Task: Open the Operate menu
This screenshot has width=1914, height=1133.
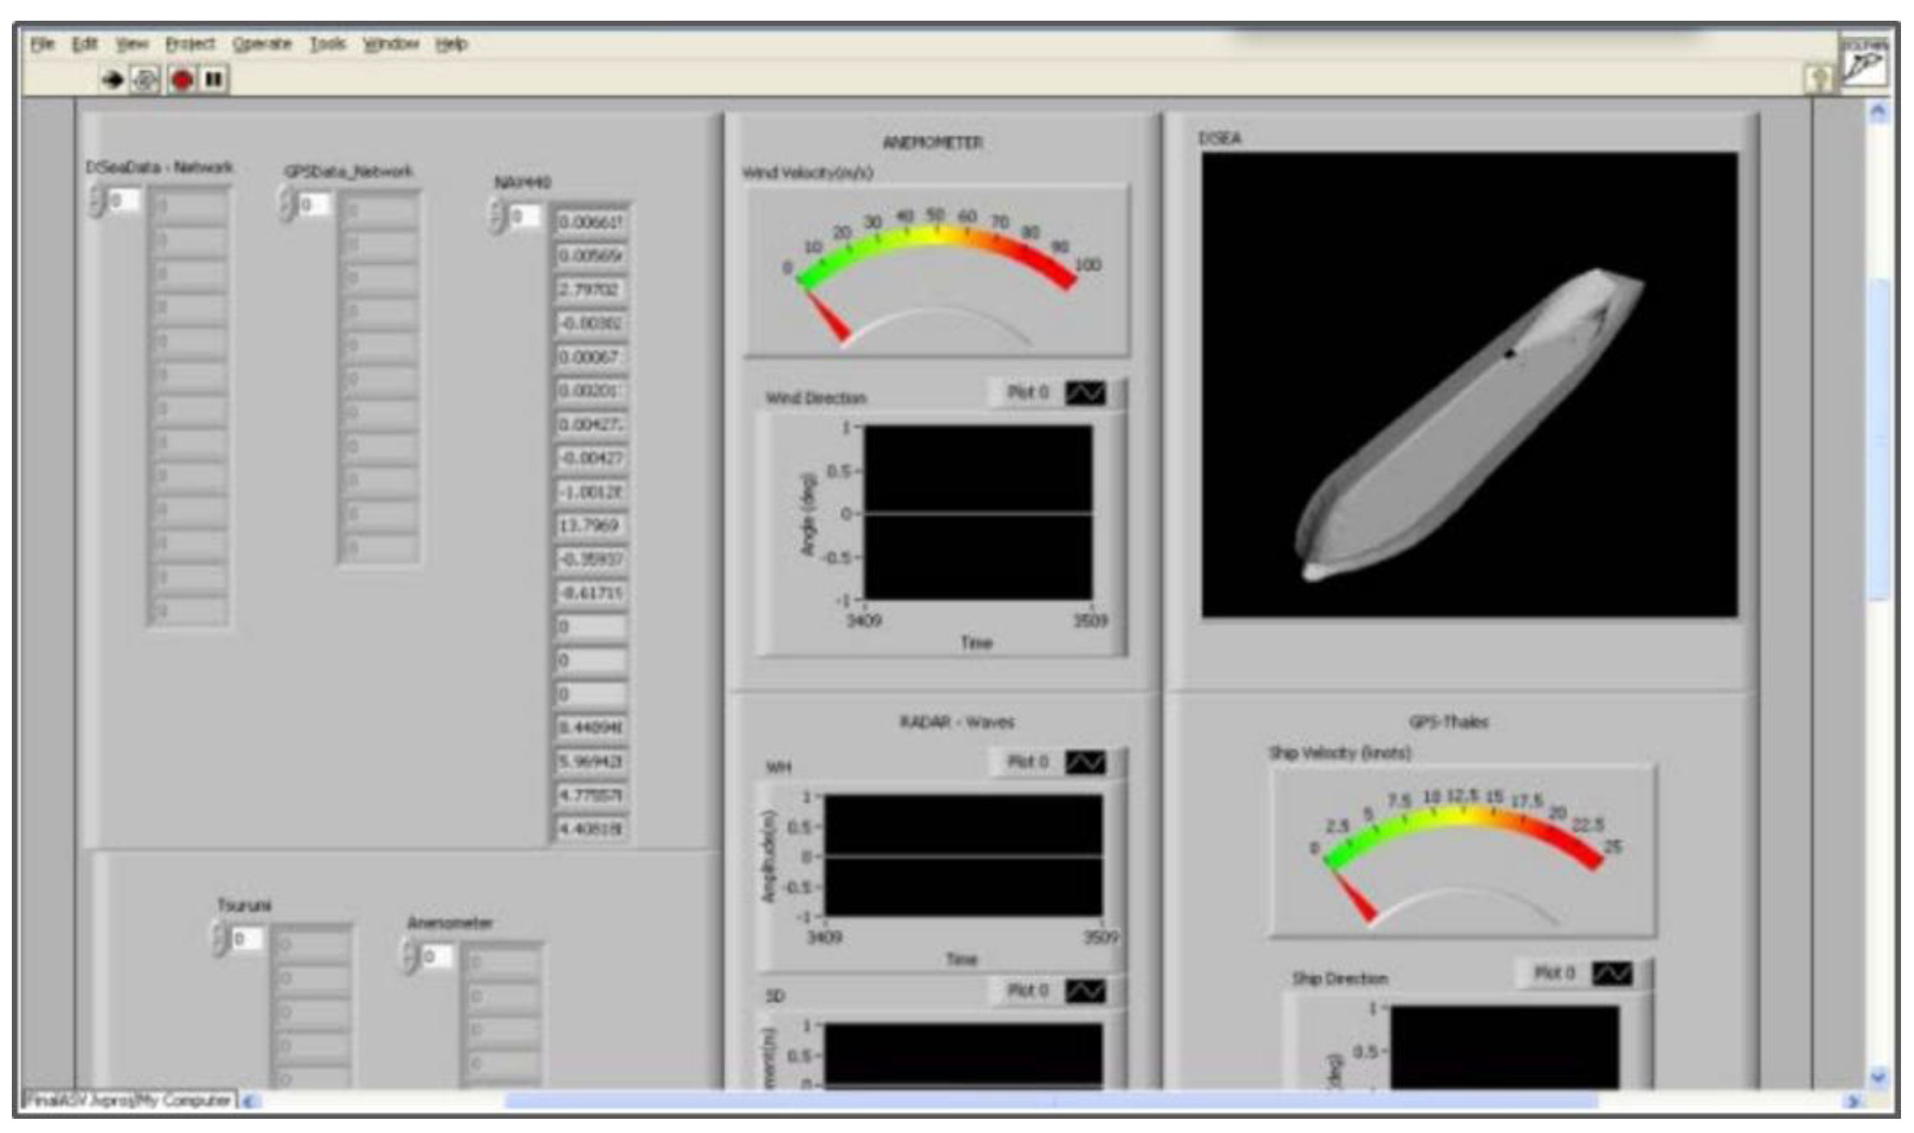Action: [262, 44]
